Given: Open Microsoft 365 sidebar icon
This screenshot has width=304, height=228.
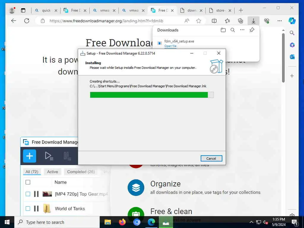Looking at the screenshot, I should pos(292,45).
